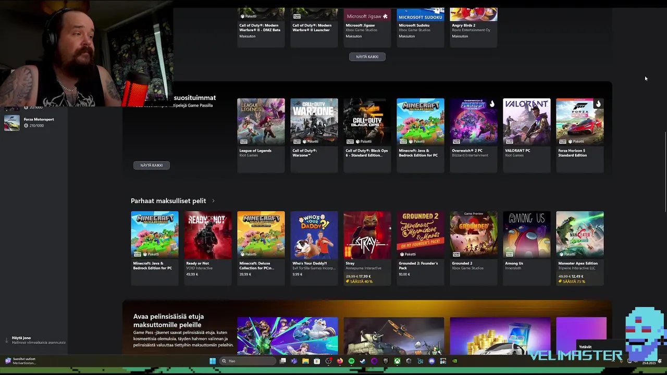Open the Overwatch 2 PC tile
667x375 pixels.
click(474, 135)
